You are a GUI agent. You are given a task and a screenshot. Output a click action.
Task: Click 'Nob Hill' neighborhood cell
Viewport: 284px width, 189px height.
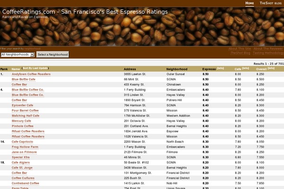click(x=172, y=183)
